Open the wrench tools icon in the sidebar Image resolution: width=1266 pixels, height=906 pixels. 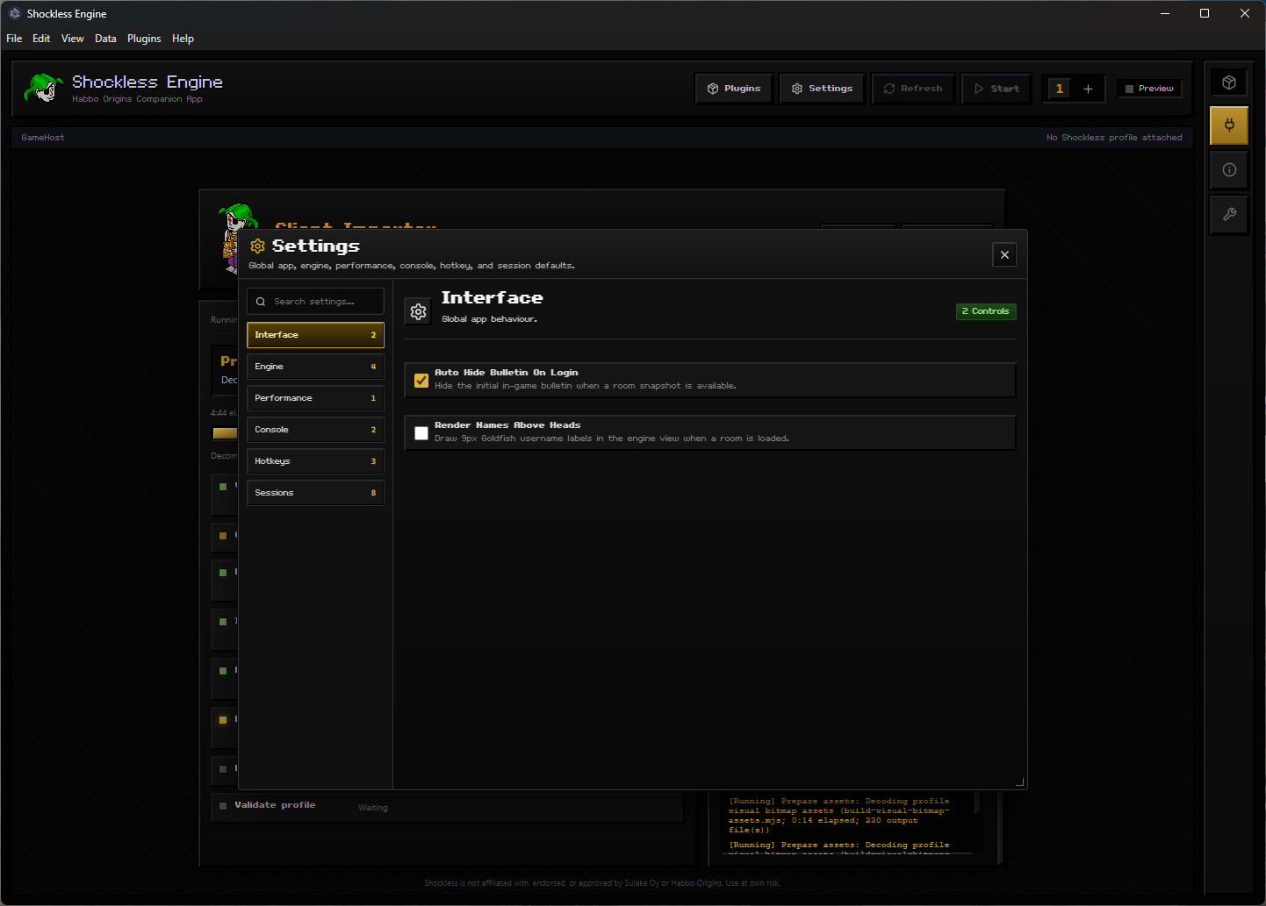(x=1229, y=214)
